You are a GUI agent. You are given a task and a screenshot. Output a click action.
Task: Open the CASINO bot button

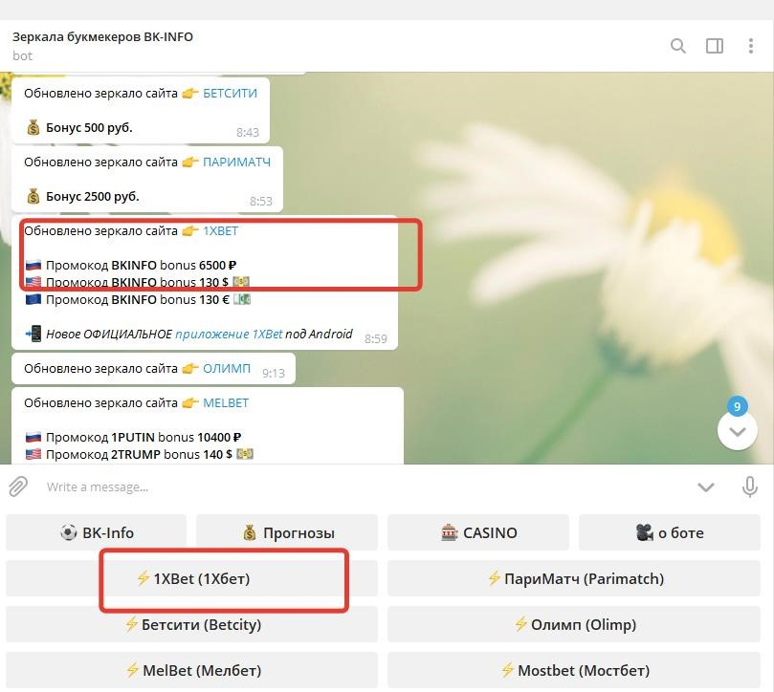coord(478,532)
